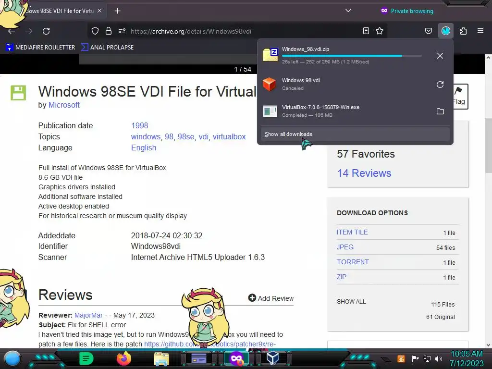The height and width of the screenshot is (369, 492).
Task: Save page to Pocket
Action: (428, 31)
